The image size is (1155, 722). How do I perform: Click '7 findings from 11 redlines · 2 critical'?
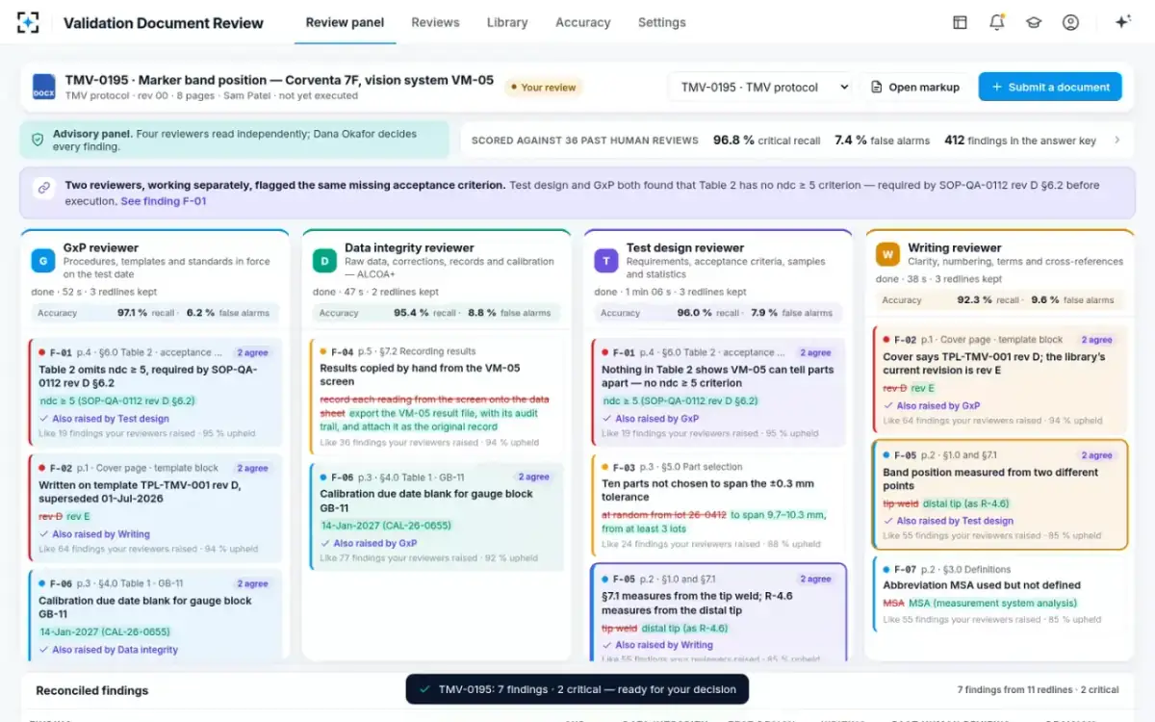pyautogui.click(x=1038, y=690)
